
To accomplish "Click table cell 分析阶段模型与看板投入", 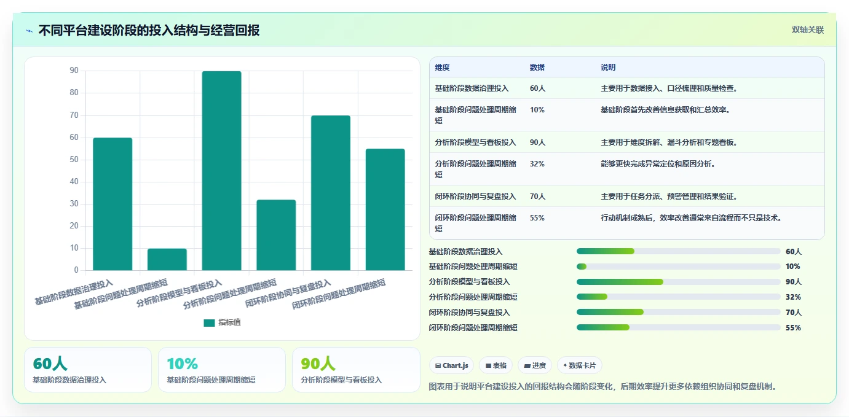I will [x=475, y=142].
